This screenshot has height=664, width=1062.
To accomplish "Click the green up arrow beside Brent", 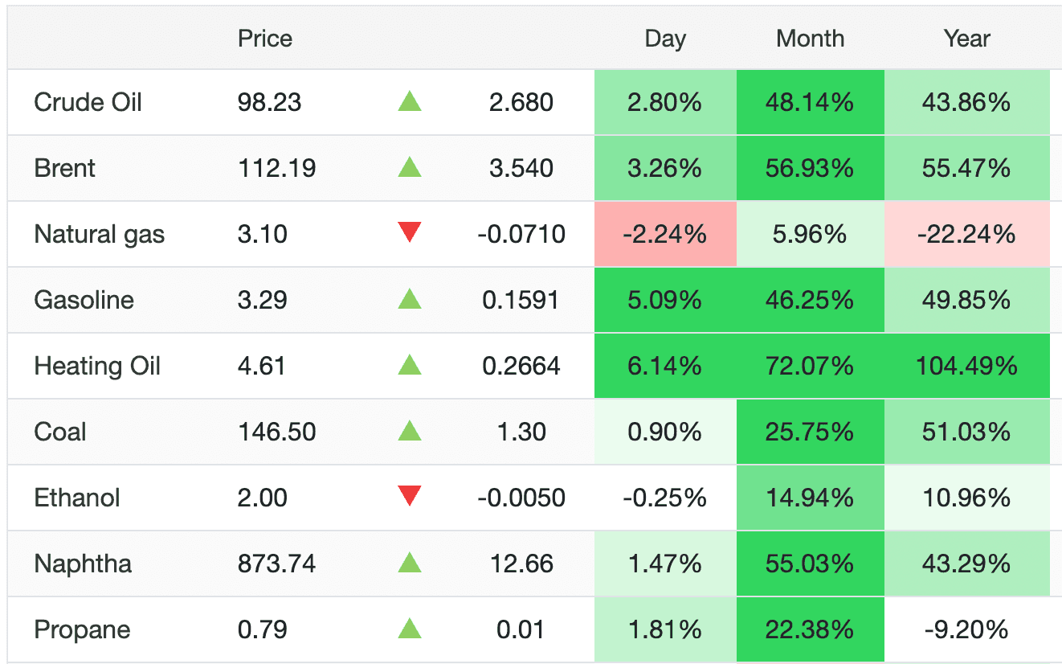I will pyautogui.click(x=410, y=168).
